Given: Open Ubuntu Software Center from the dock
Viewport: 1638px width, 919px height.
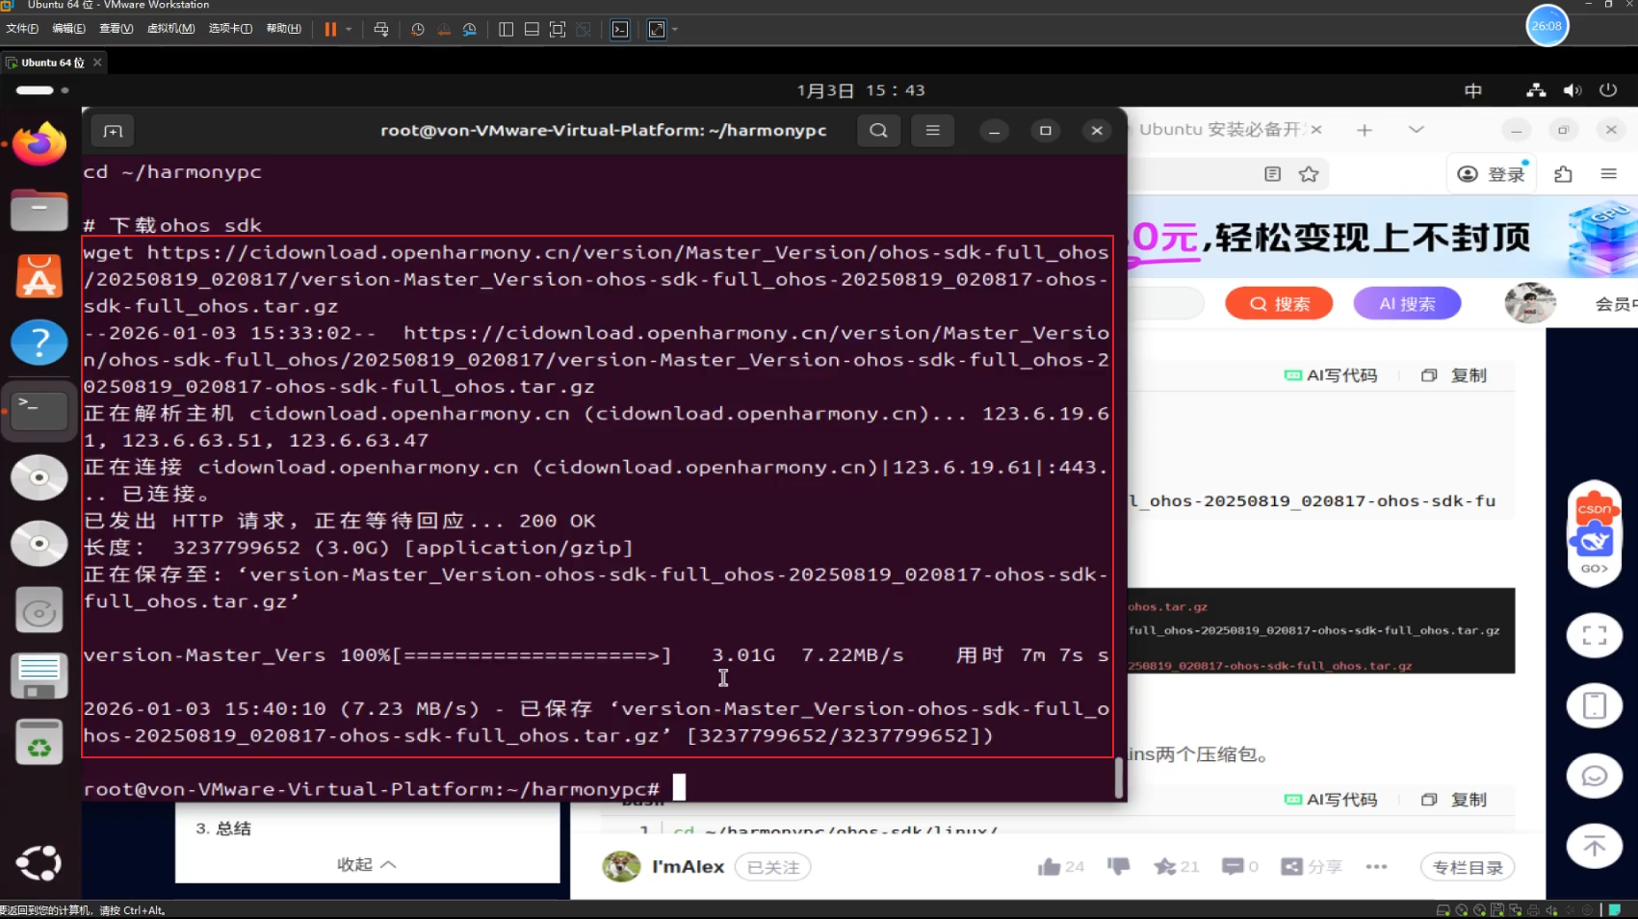Looking at the screenshot, I should 39,276.
